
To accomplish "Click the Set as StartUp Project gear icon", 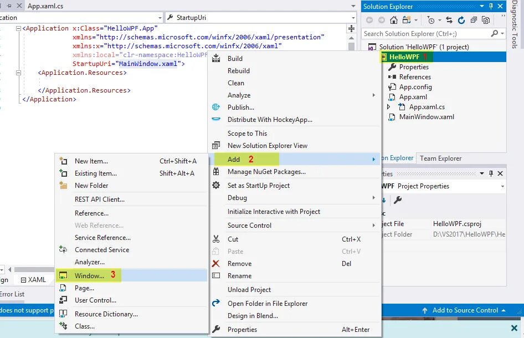I will (216, 185).
